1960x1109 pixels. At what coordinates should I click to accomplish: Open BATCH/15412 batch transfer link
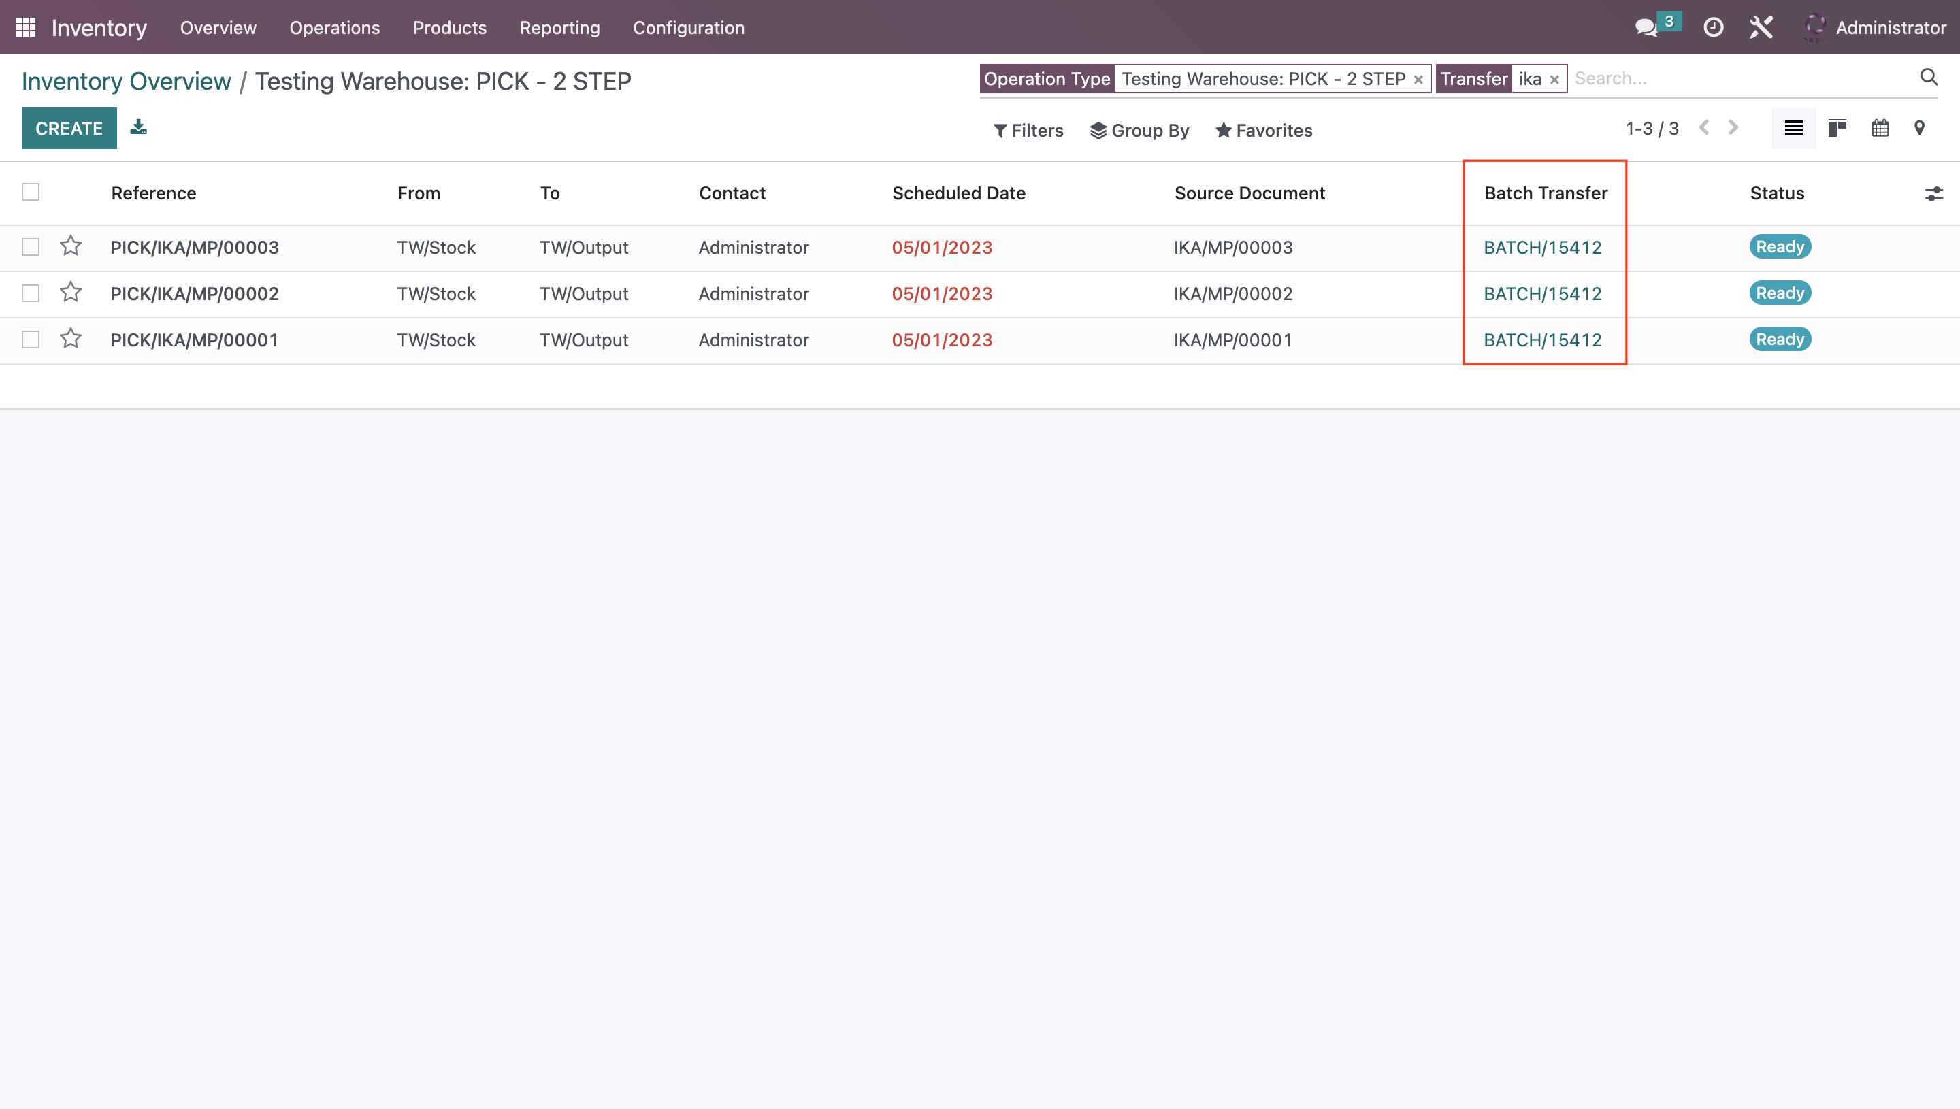(x=1541, y=248)
